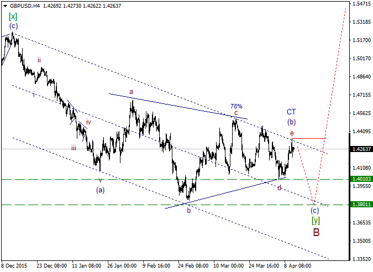Select the blue (b) wave label
Image resolution: width=373 pixels, height=272 pixels.
point(291,122)
